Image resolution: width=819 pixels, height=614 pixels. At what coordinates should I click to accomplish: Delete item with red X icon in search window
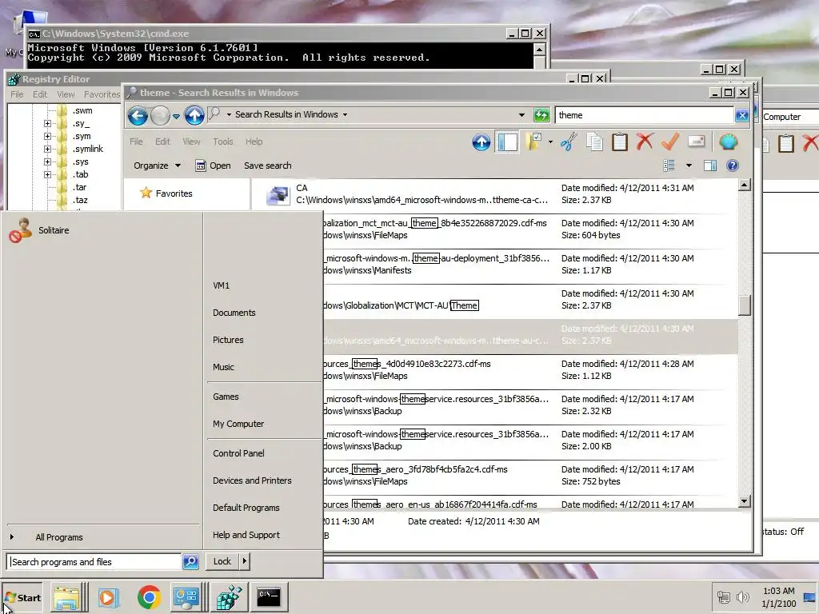645,142
